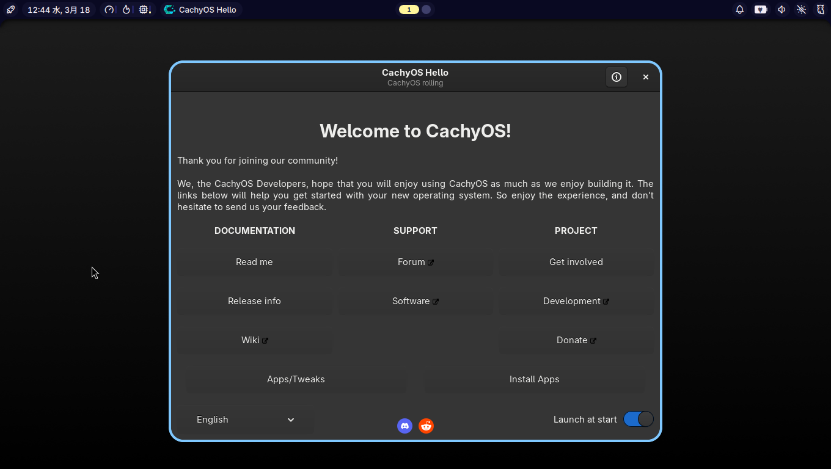Close the CachyOS Hello window

[645, 77]
